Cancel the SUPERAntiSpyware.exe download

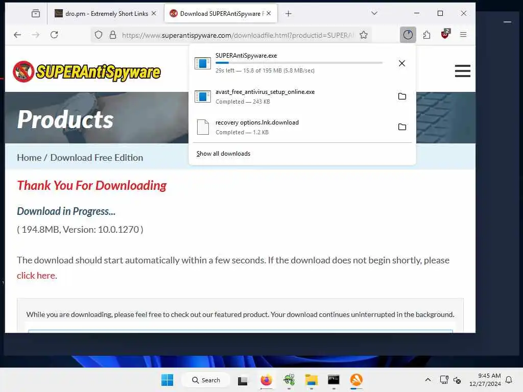coord(402,63)
